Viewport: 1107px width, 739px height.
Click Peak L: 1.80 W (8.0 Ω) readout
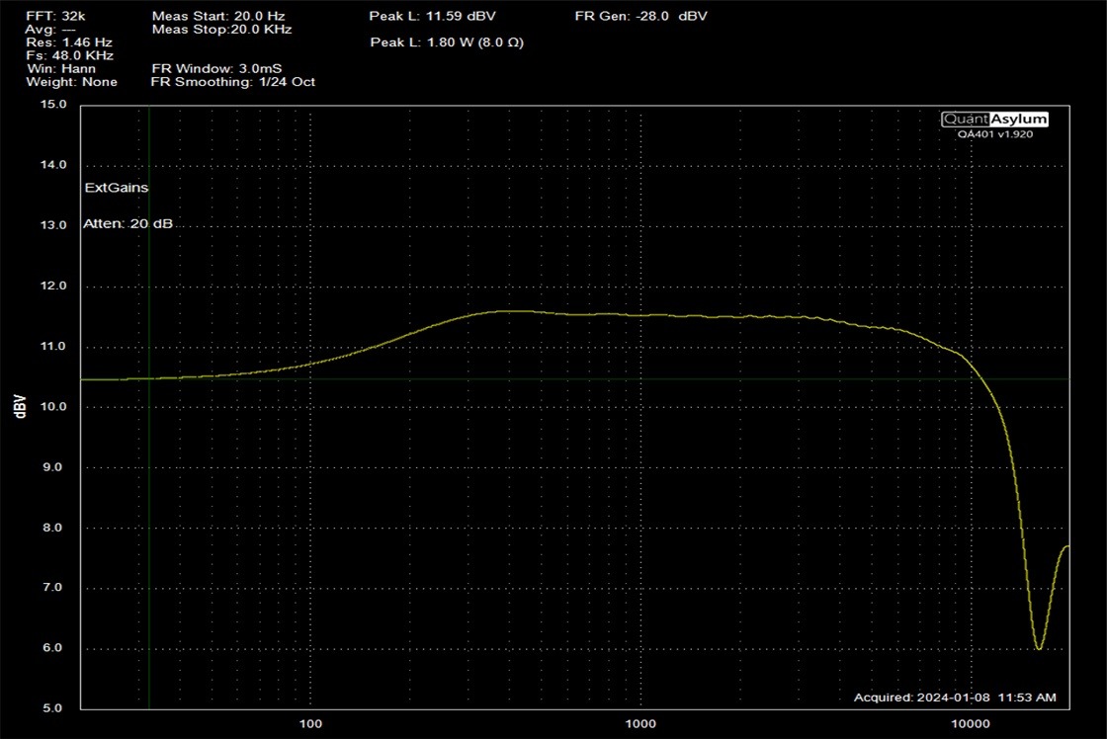click(447, 42)
